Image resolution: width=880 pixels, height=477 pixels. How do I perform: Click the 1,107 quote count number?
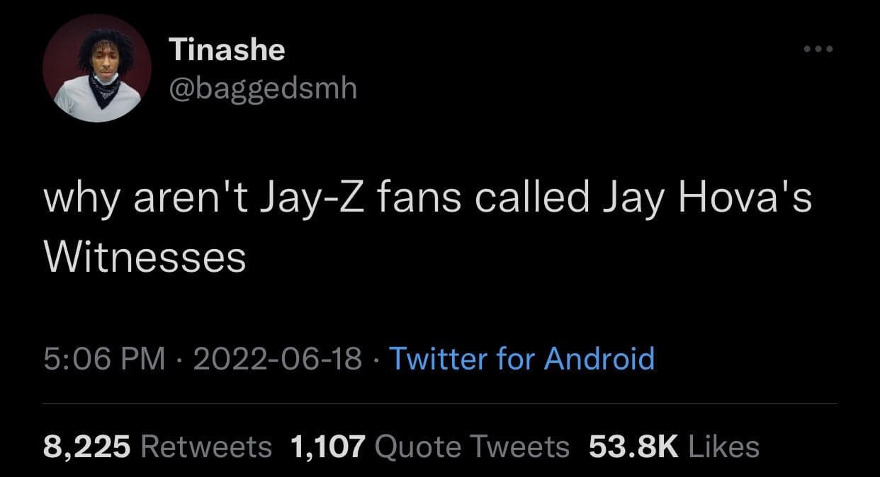[327, 447]
